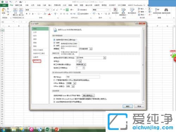This screenshot has width=176, height=132.
Task: Toggle Bold in the Excel ribbon
Action: tap(27, 14)
